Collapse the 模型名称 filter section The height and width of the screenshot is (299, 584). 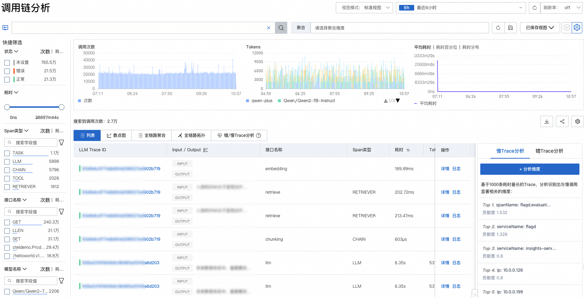15,269
